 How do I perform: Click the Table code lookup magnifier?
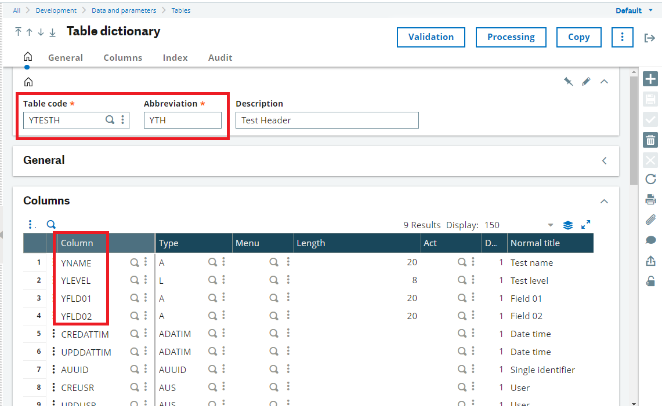click(110, 120)
